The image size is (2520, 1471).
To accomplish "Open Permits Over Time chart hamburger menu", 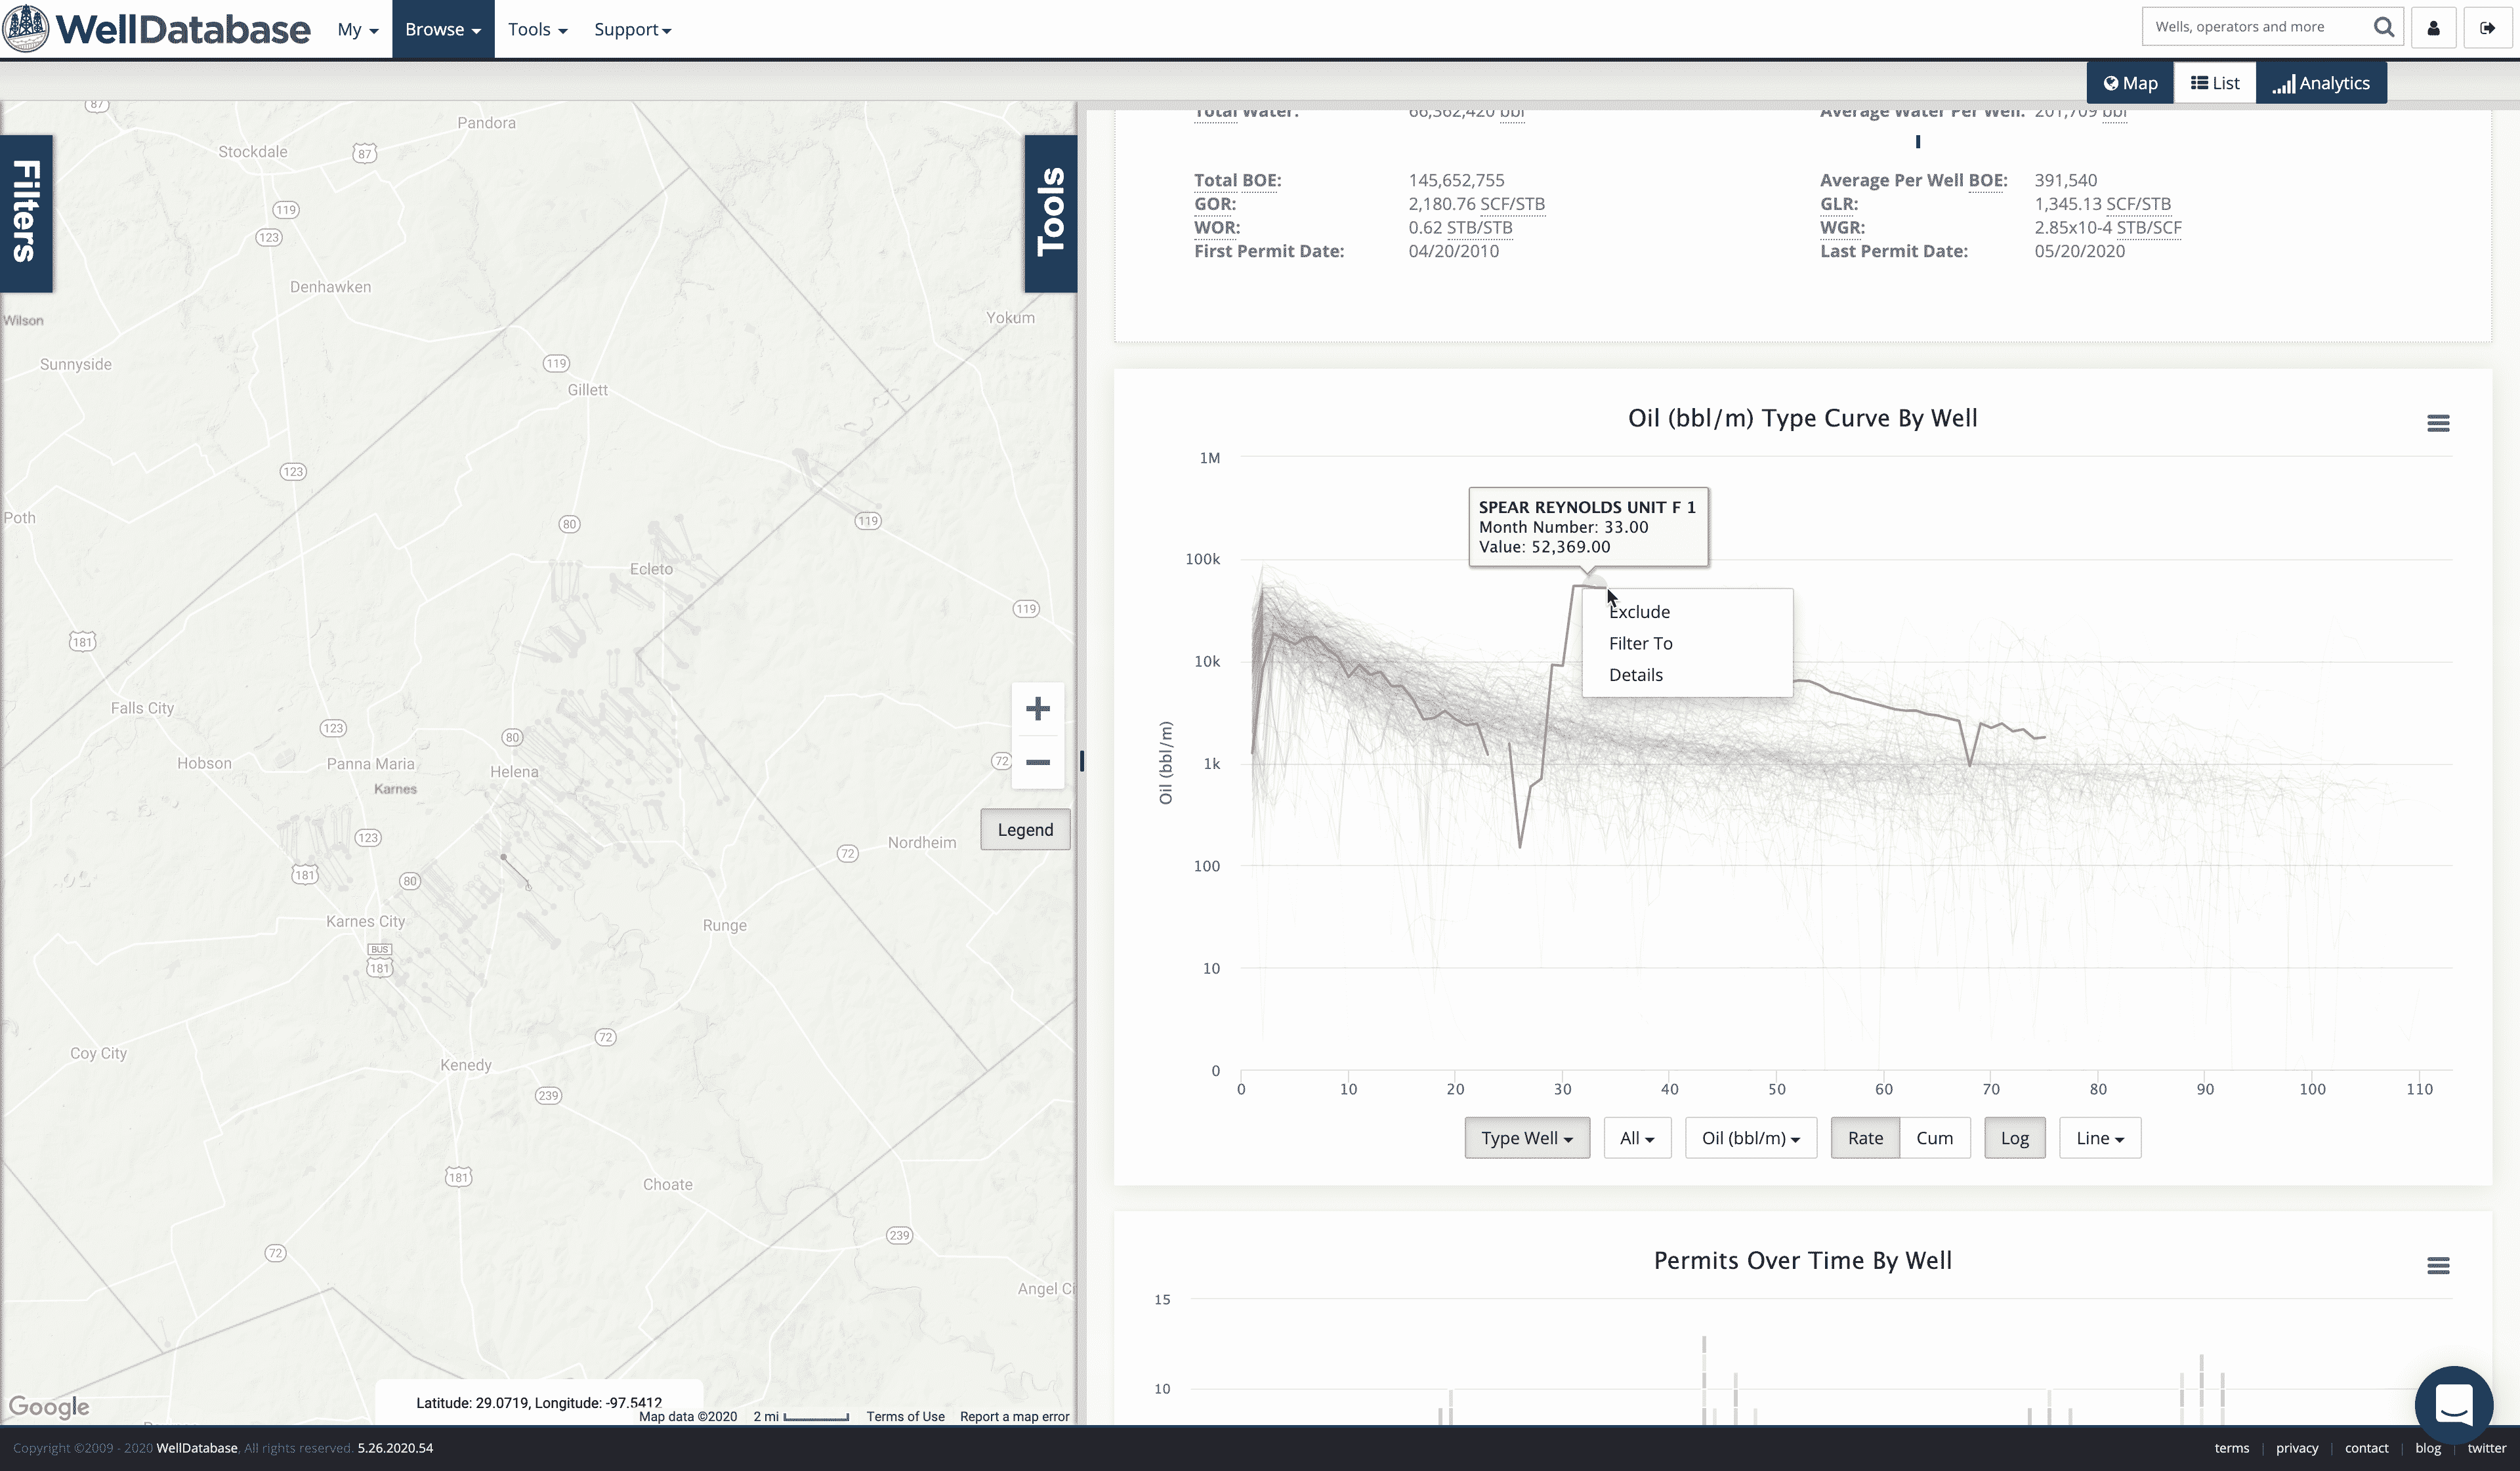I will tap(2437, 1266).
